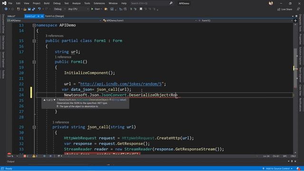Click the api.icndb.com URL link
The width and height of the screenshot is (304, 171).
[121, 84]
